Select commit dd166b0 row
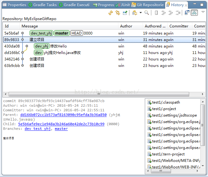The image size is (208, 177). [104, 53]
